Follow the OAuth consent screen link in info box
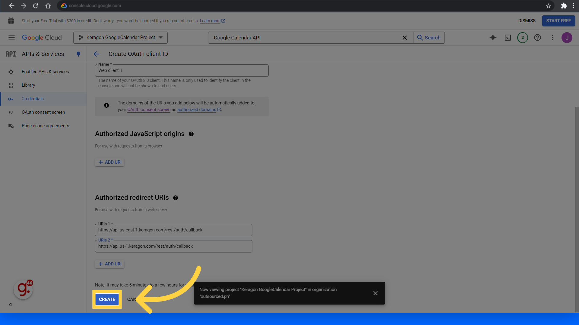The image size is (579, 325). click(149, 110)
